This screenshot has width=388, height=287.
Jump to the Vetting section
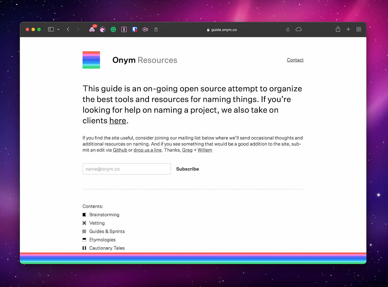click(x=97, y=223)
